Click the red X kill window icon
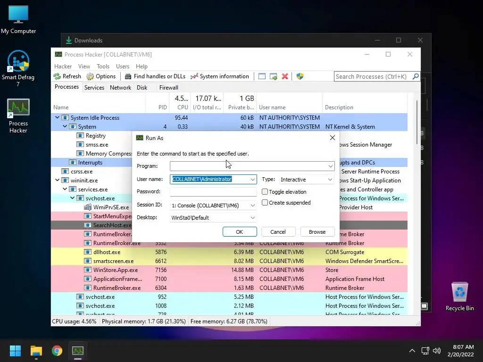 click(285, 76)
